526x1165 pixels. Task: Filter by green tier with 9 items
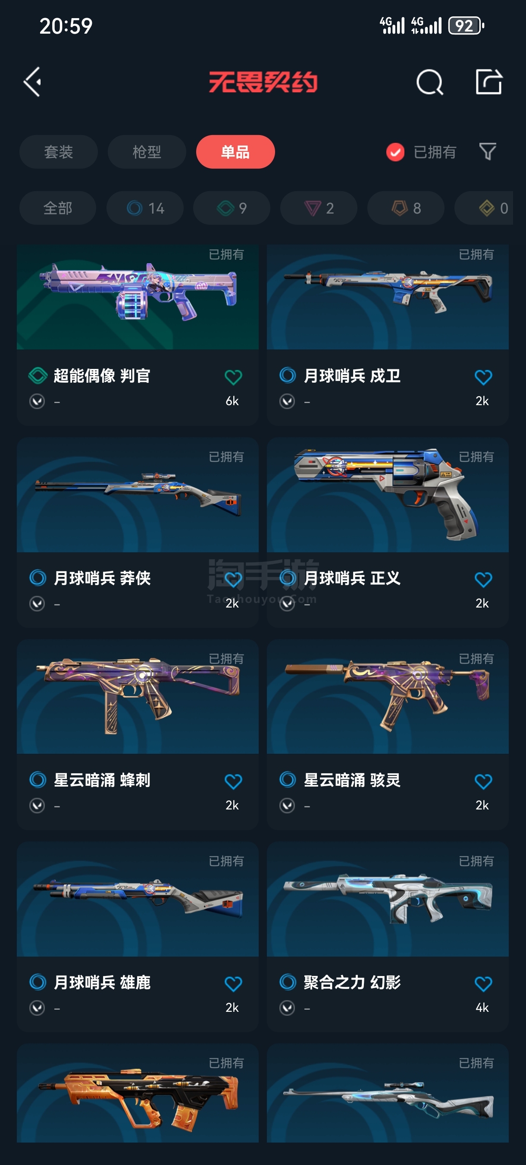(x=232, y=208)
